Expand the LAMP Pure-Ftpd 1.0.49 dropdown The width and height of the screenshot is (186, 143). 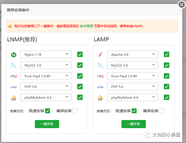(x=133, y=76)
